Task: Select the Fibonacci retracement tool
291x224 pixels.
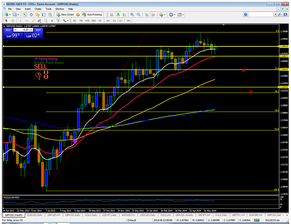Action: [46, 21]
